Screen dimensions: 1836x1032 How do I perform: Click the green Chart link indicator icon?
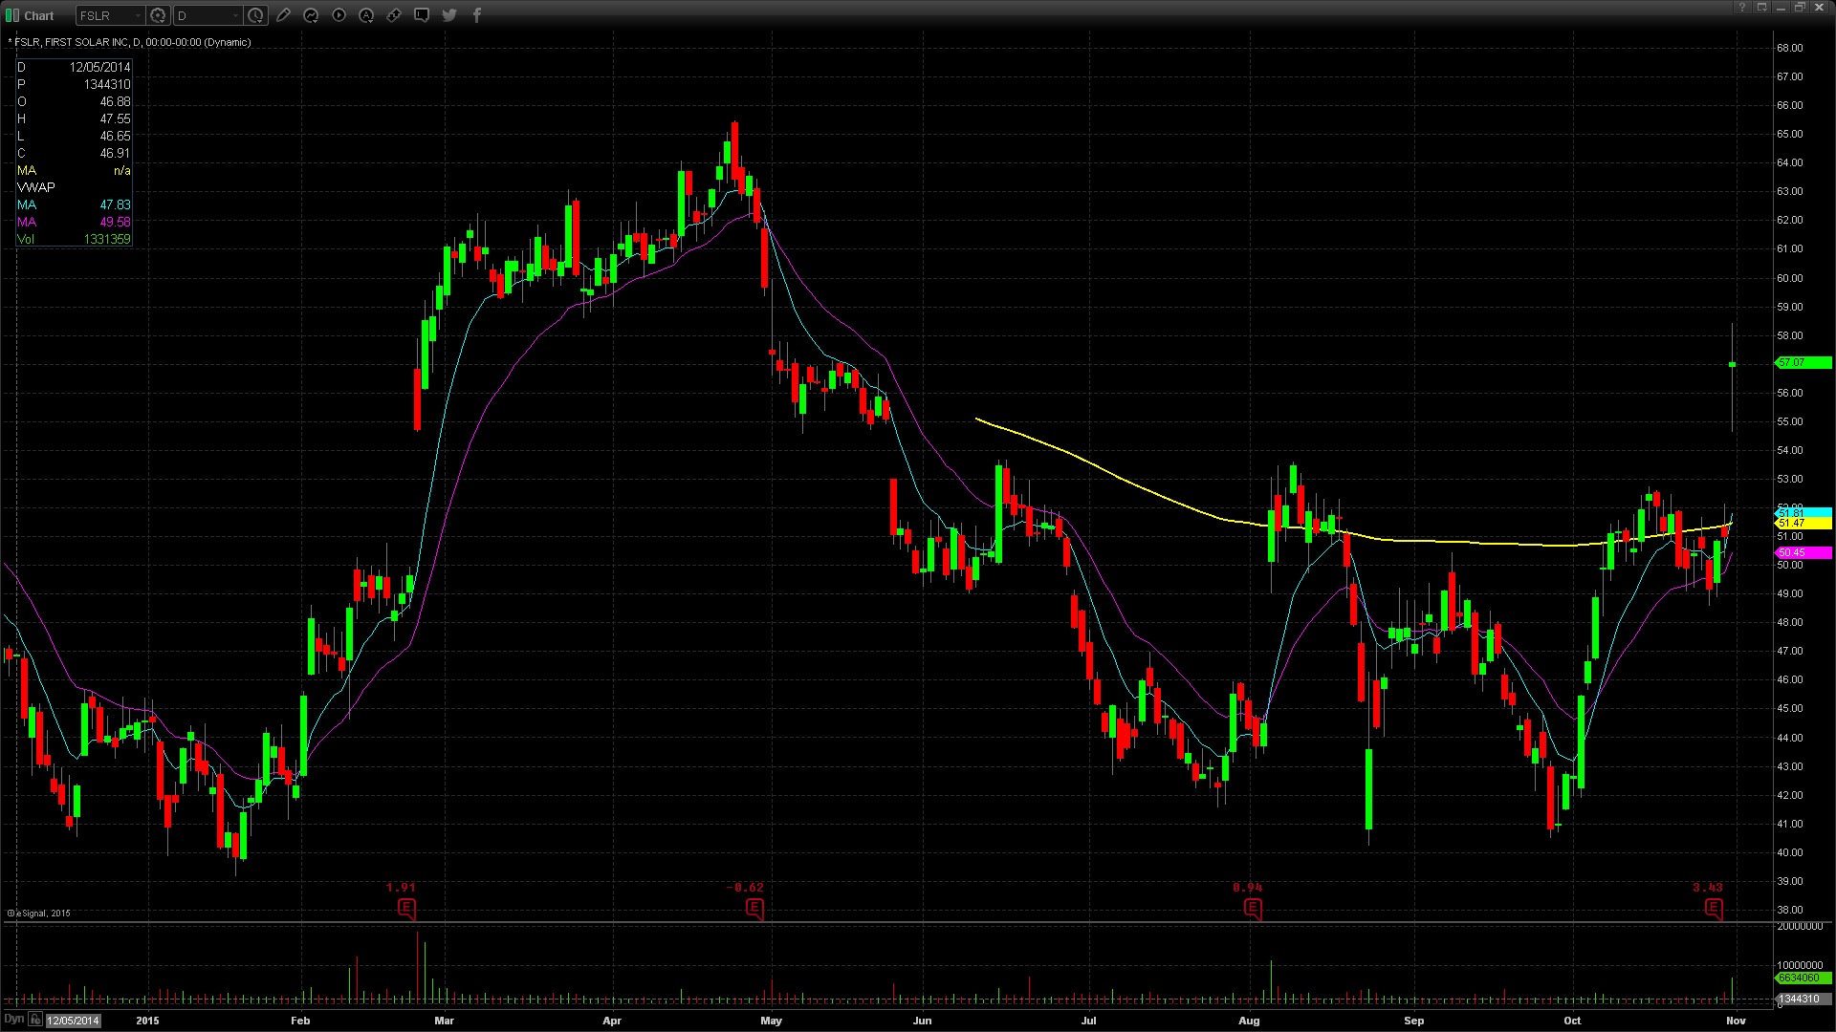coord(12,15)
